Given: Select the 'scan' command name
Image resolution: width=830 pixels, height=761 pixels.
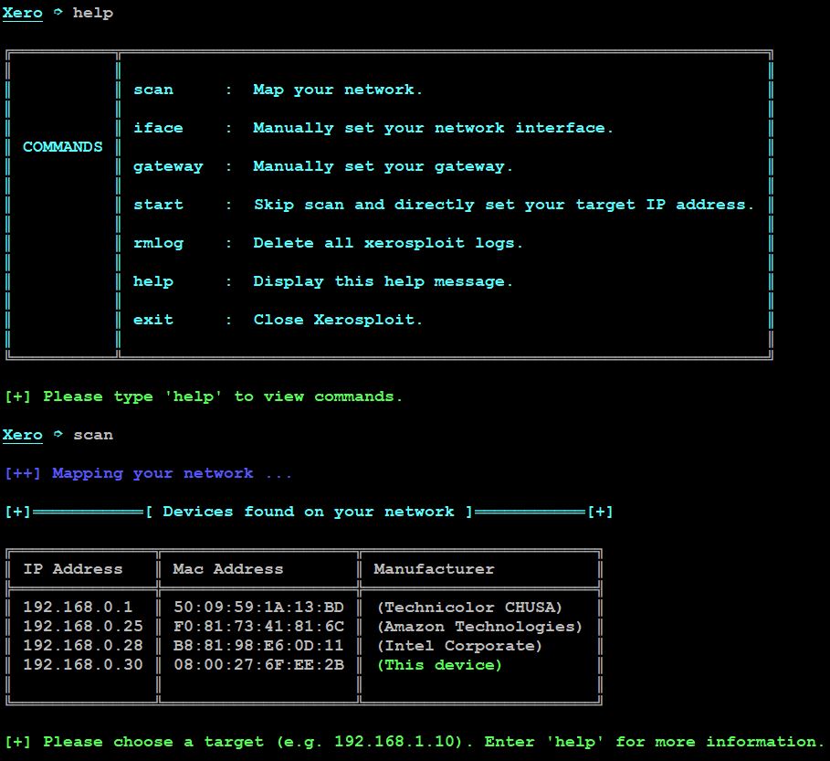Looking at the screenshot, I should coord(153,90).
